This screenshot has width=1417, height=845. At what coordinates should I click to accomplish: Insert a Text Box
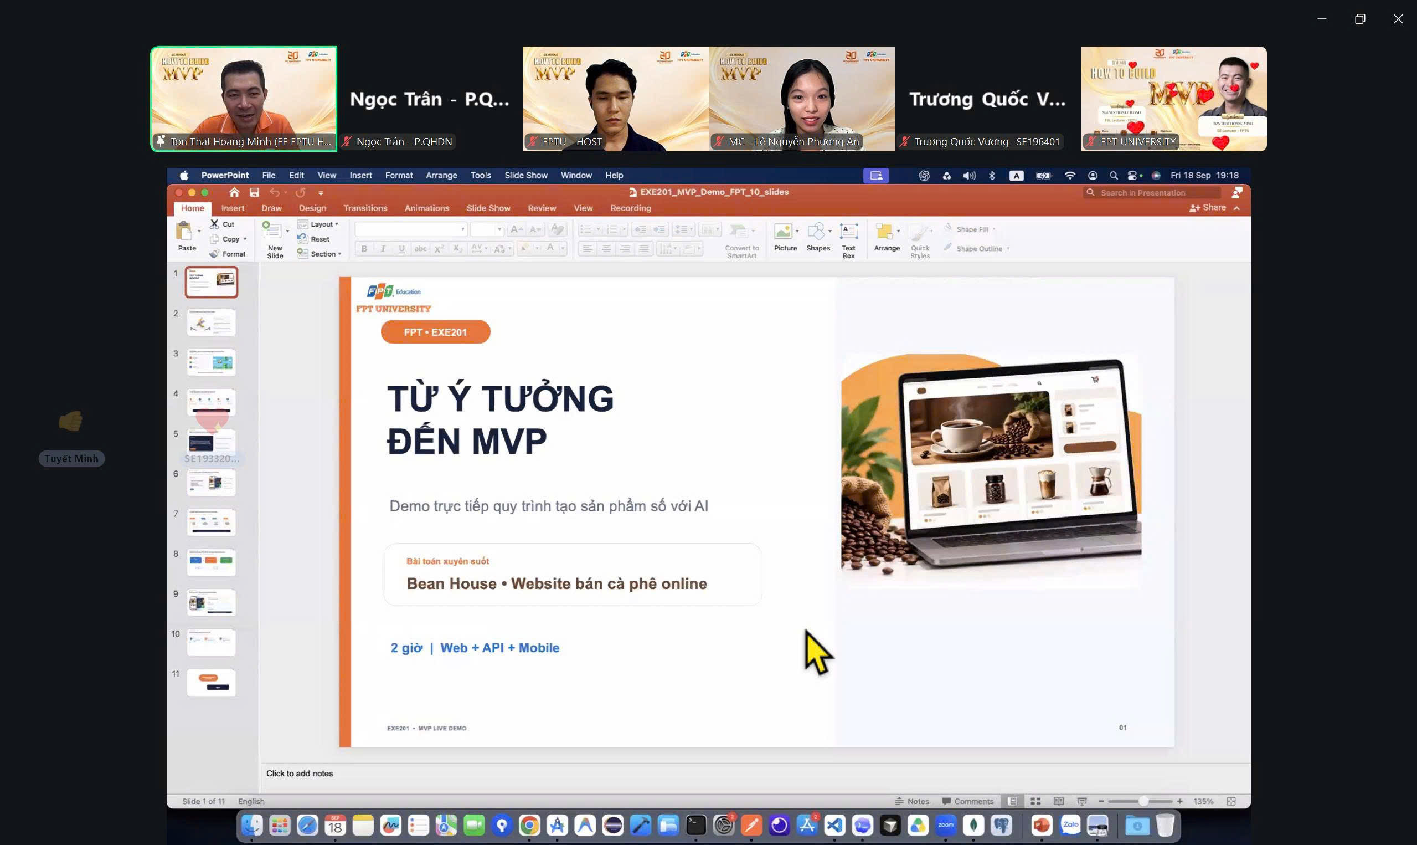(x=848, y=241)
